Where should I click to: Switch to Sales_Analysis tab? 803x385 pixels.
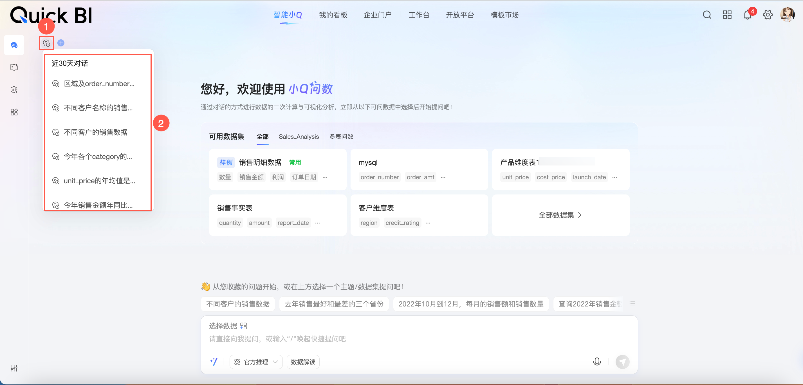(x=298, y=136)
